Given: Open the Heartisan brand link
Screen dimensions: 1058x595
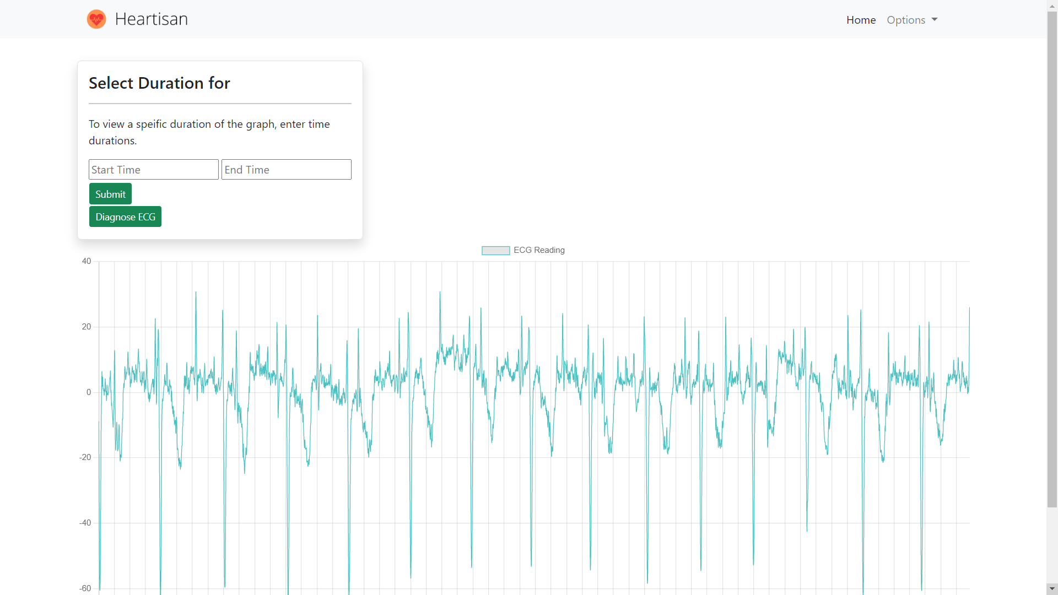Looking at the screenshot, I should click(137, 19).
